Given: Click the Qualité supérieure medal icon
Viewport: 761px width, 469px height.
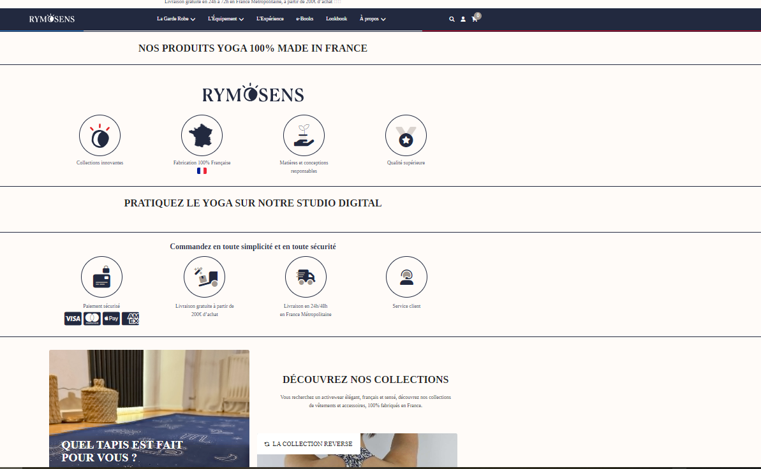Looking at the screenshot, I should coord(406,135).
